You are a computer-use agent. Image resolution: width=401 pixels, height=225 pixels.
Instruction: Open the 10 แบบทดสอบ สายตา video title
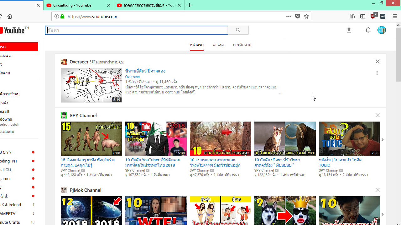pos(215,162)
